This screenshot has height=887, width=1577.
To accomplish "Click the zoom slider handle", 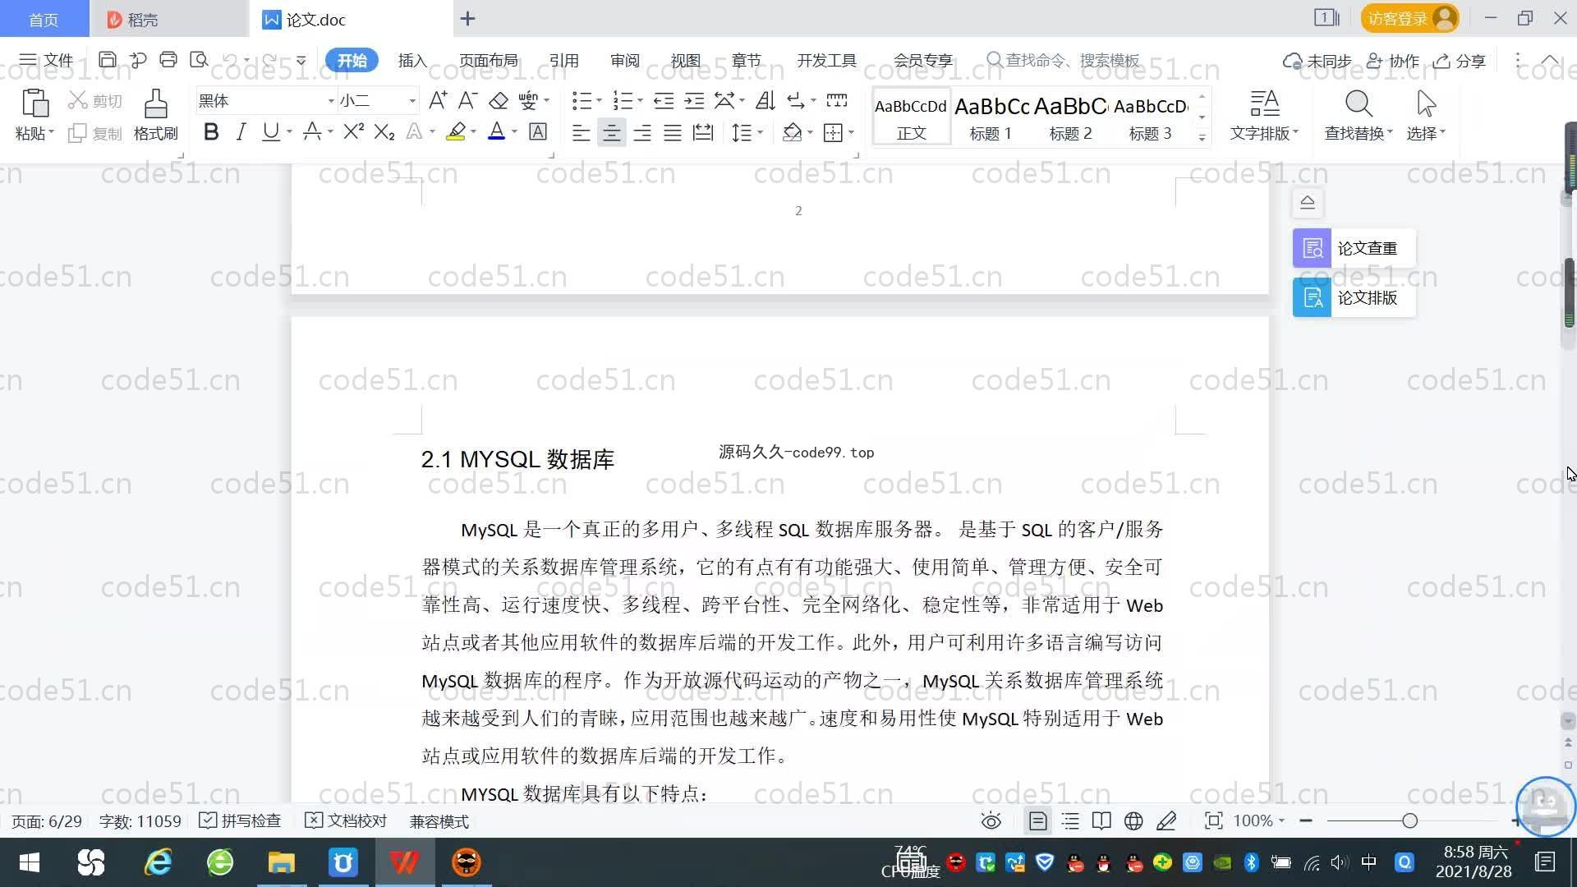I will (x=1410, y=820).
